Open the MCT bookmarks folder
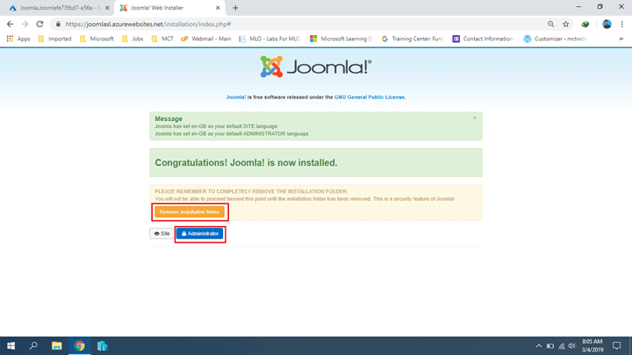The width and height of the screenshot is (632, 355). tap(162, 39)
